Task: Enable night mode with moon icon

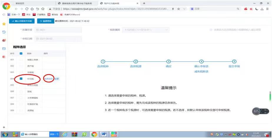Action: tap(257, 9)
